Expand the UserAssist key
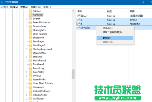This screenshot has height=102, width=152. pyautogui.click(x=27, y=87)
